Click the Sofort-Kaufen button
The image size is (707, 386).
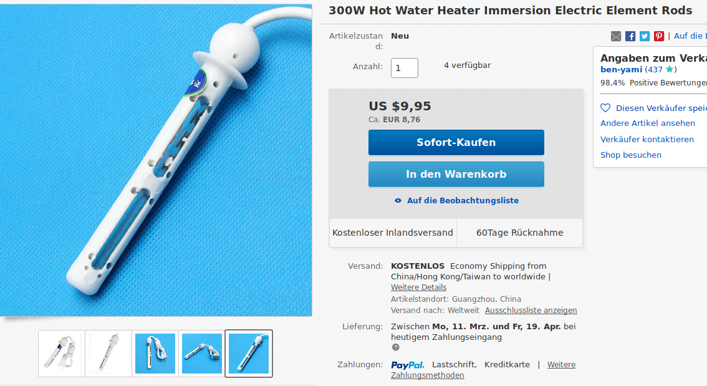(456, 143)
